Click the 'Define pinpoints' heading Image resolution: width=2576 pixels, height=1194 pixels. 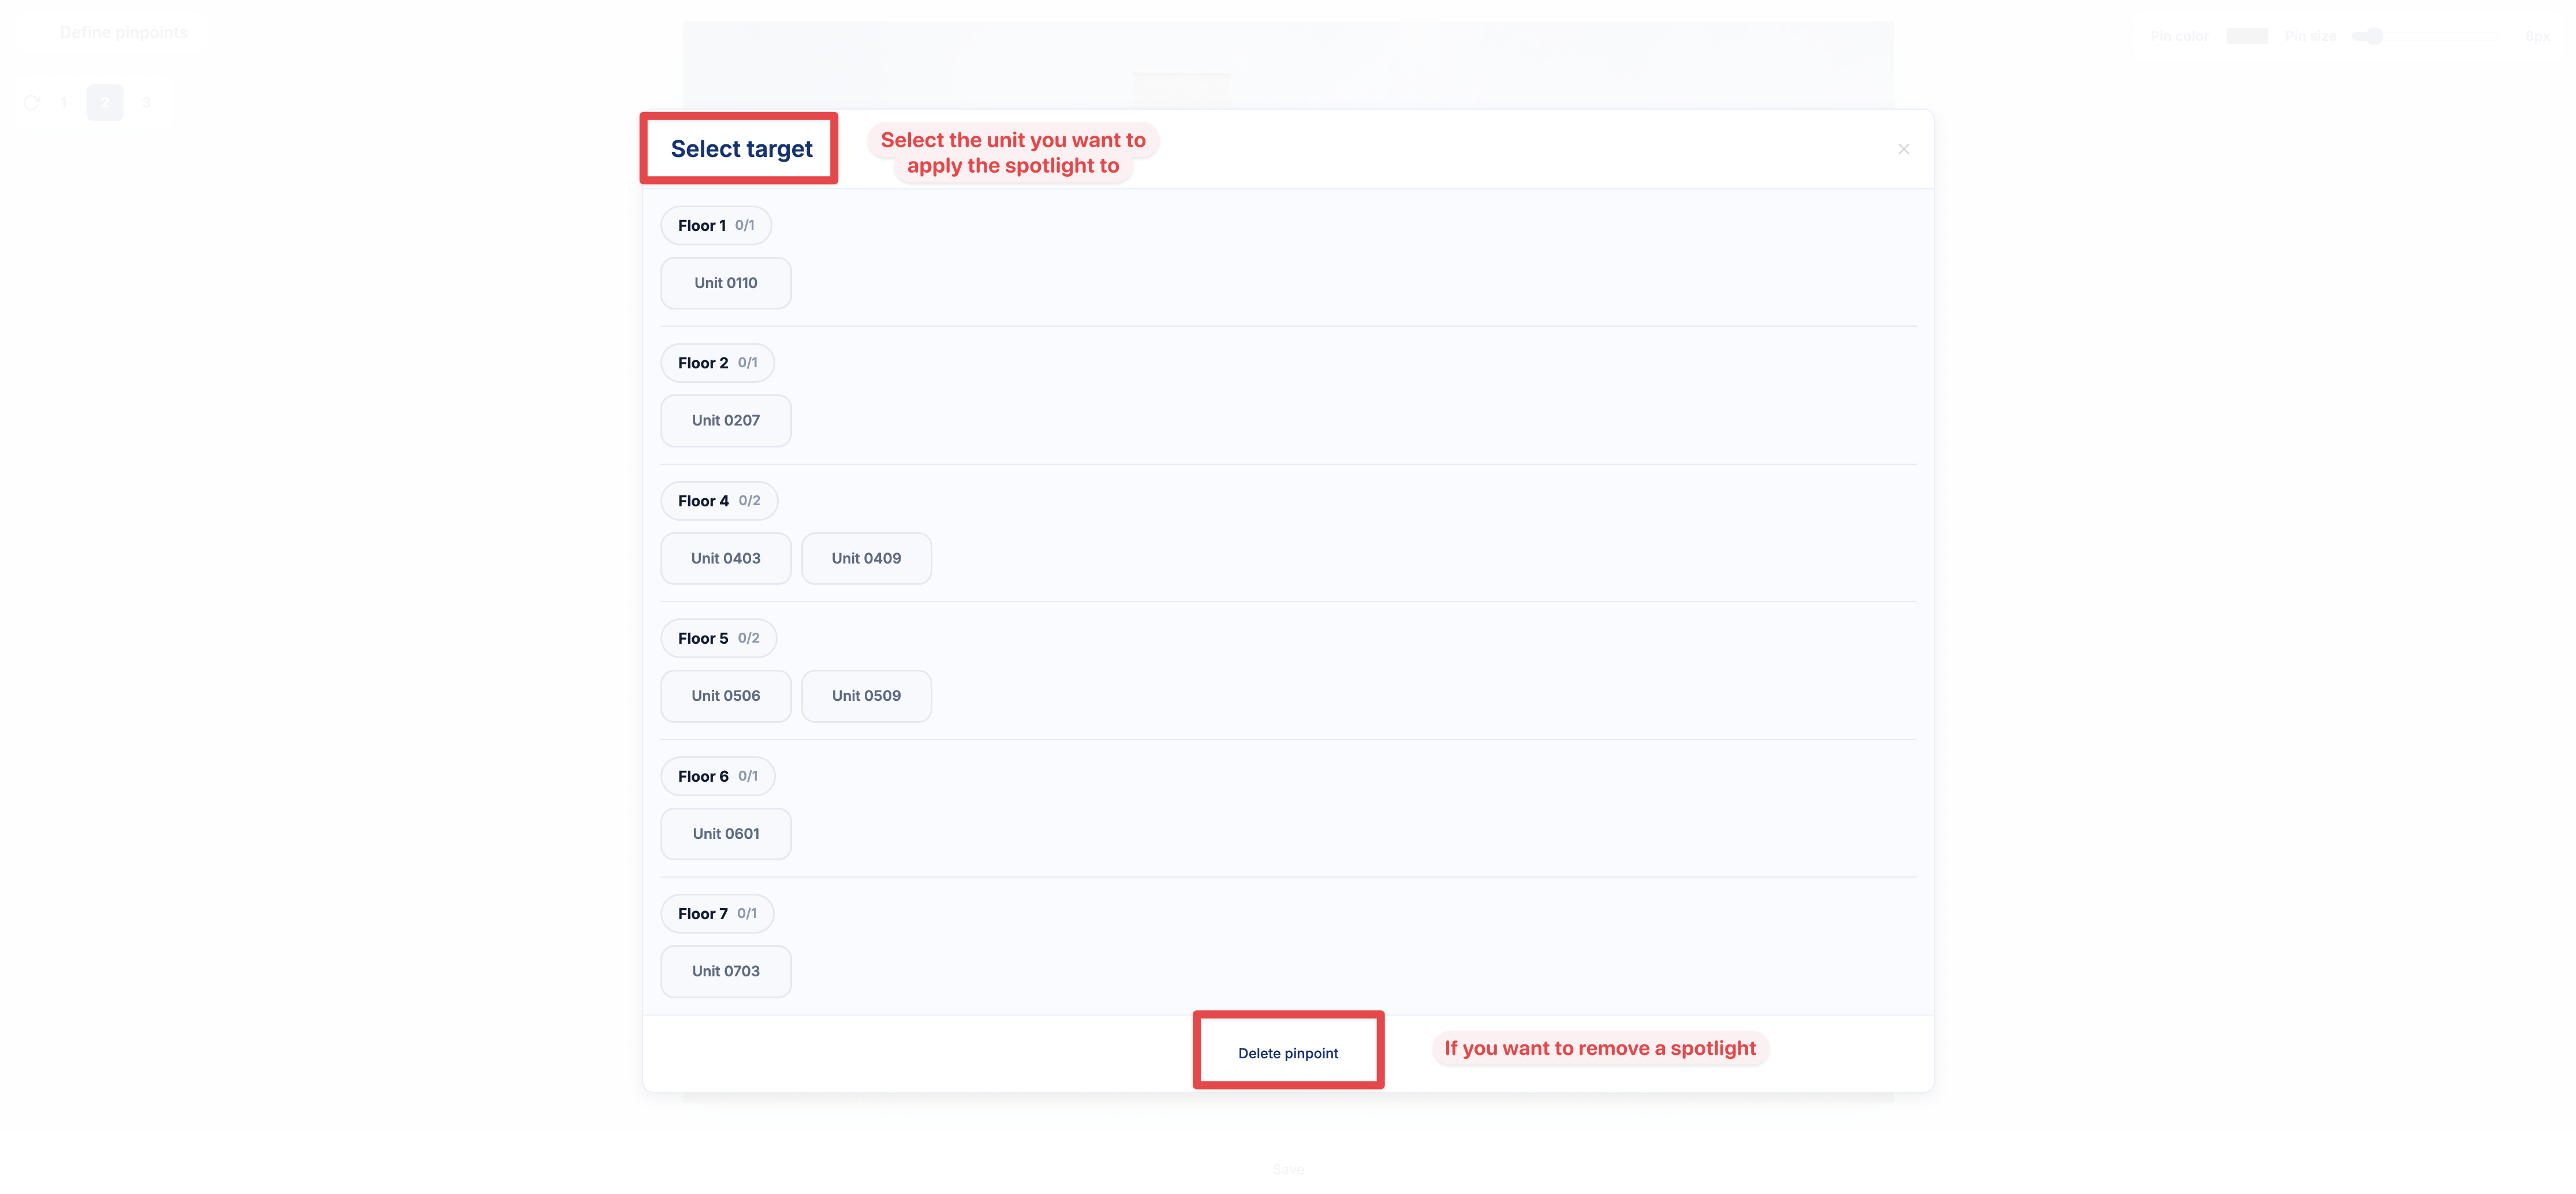click(123, 32)
